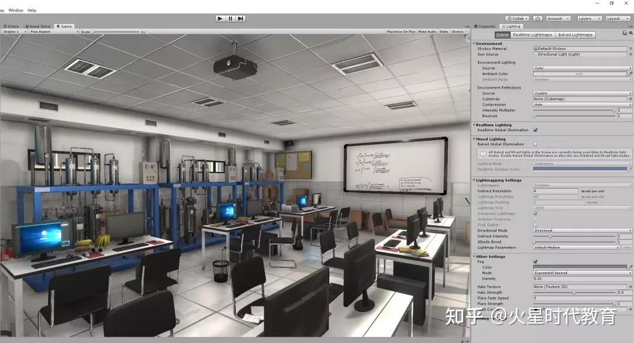Disable Realtime Global Illumination
The image size is (634, 343).
click(x=535, y=130)
